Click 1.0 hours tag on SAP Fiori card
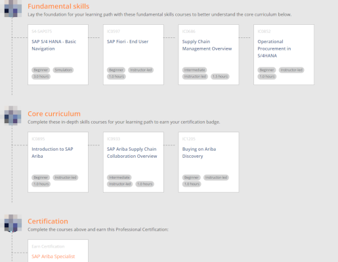The width and height of the screenshot is (338, 262). point(116,77)
